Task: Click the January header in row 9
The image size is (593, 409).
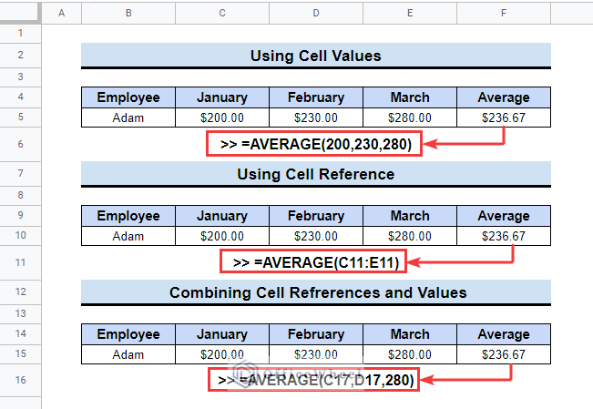Action: coord(222,216)
